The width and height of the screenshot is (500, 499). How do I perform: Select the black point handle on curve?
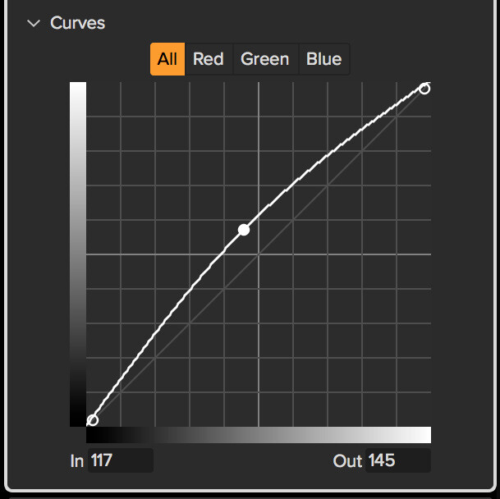point(93,420)
